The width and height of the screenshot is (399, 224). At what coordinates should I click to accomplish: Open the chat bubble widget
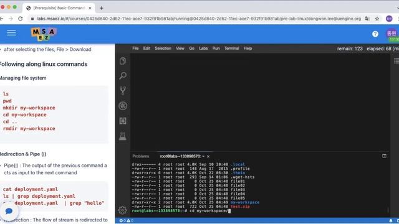9,211
